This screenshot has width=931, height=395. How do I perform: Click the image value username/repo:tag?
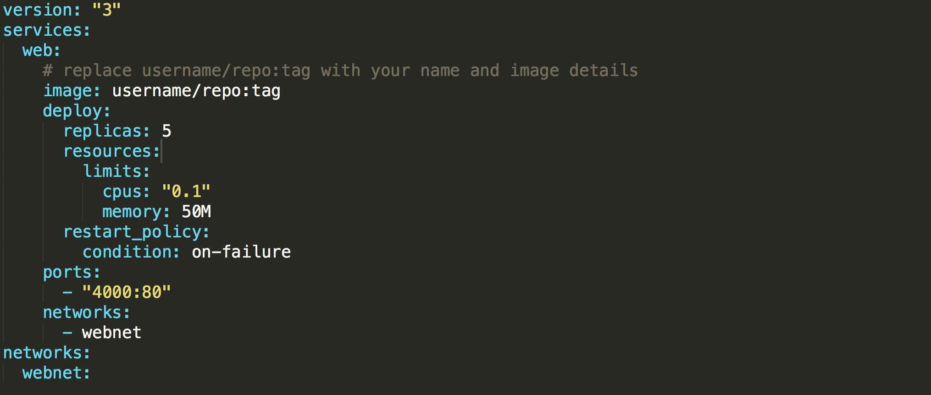pos(196,91)
